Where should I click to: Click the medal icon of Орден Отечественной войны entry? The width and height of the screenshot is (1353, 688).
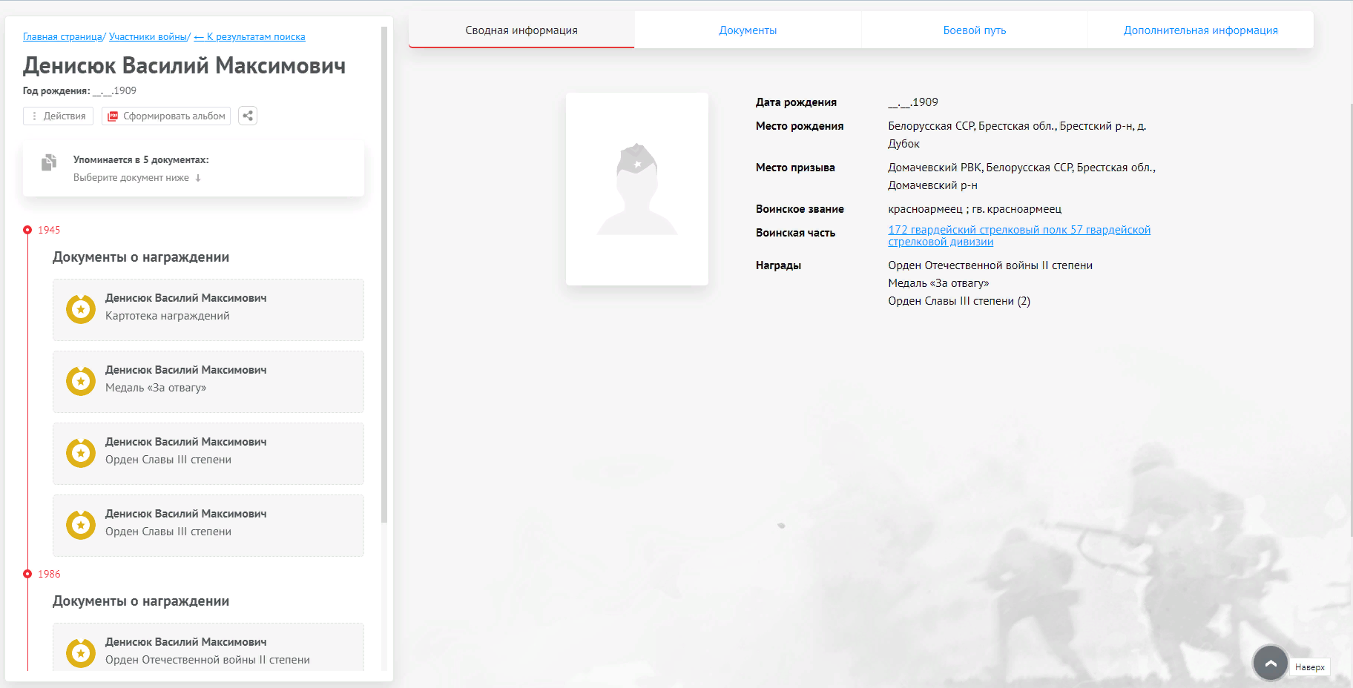click(81, 653)
